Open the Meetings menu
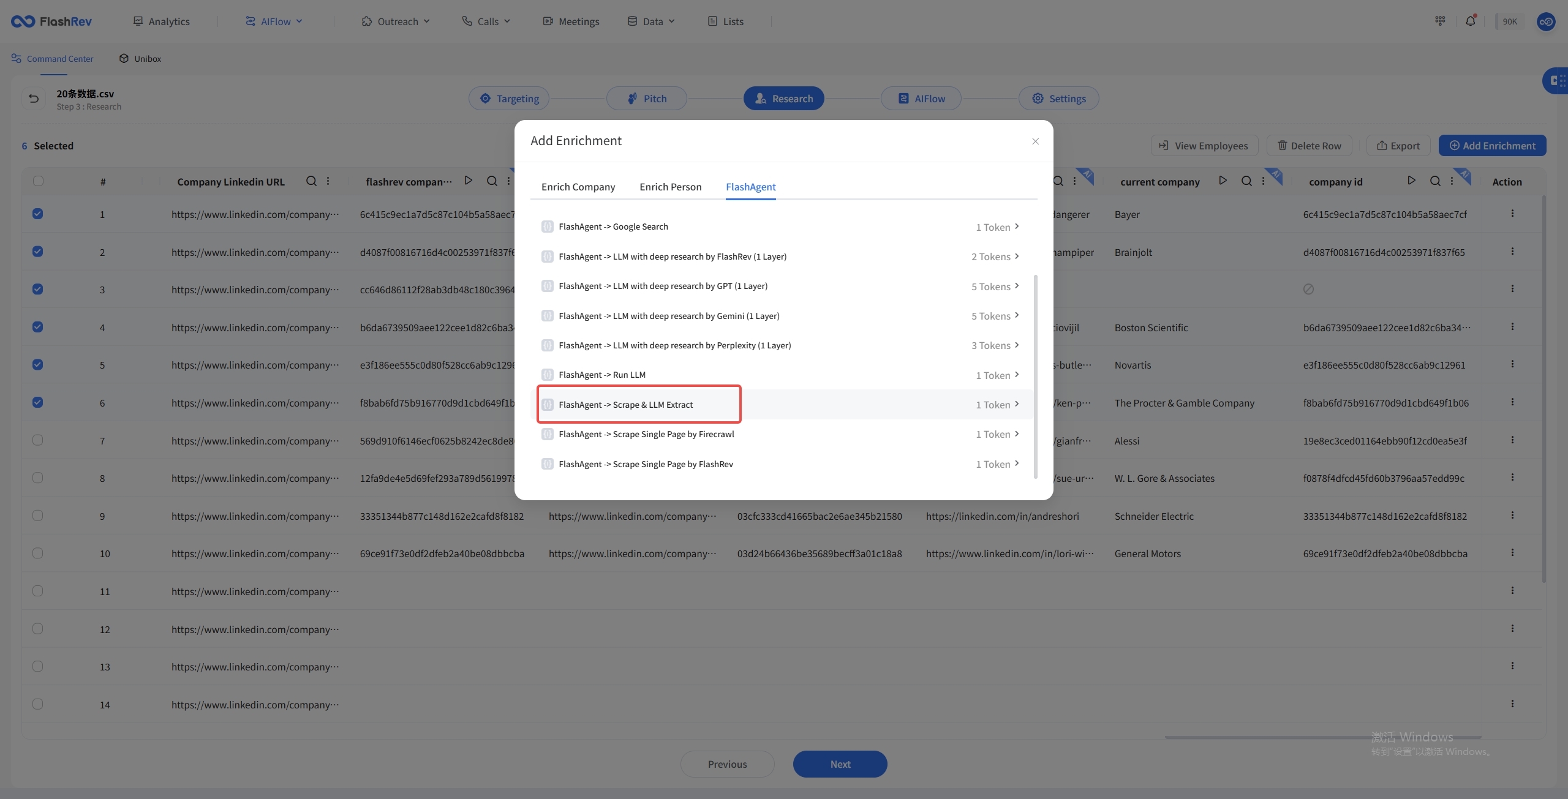The image size is (1568, 799). 571,21
